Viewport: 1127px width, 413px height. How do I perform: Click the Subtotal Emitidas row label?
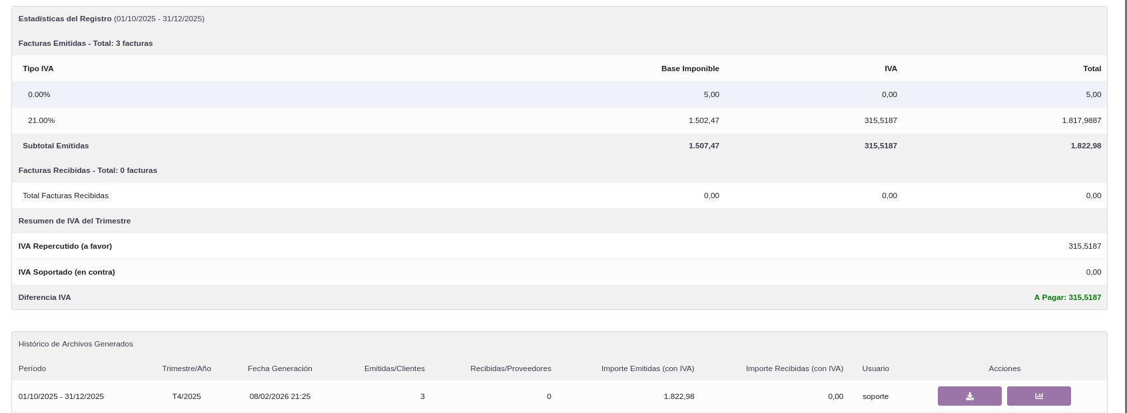56,146
